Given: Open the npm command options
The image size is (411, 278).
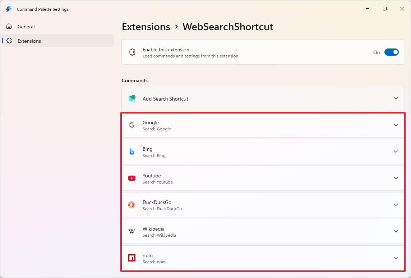Looking at the screenshot, I should pos(396,258).
